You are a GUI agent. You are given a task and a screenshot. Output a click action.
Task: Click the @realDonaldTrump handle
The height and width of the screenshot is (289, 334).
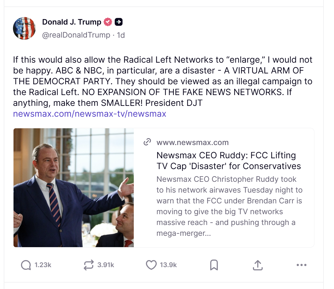click(x=76, y=35)
